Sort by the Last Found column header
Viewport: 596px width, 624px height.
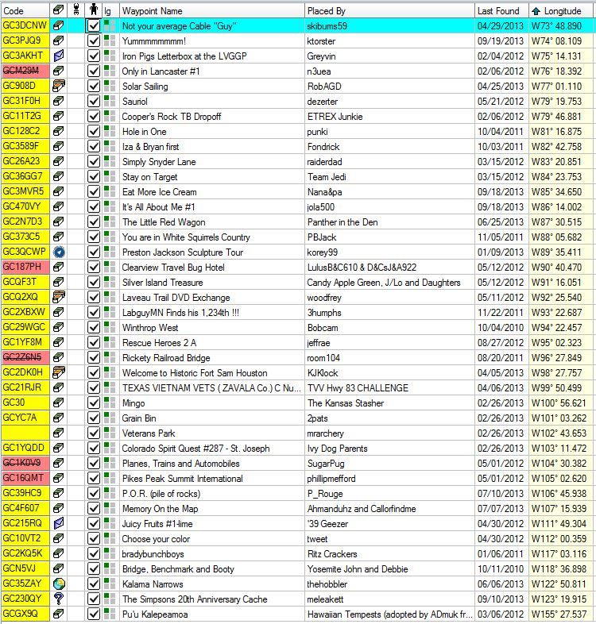tap(498, 11)
